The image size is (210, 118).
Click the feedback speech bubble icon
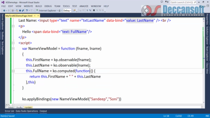(x=162, y=2)
